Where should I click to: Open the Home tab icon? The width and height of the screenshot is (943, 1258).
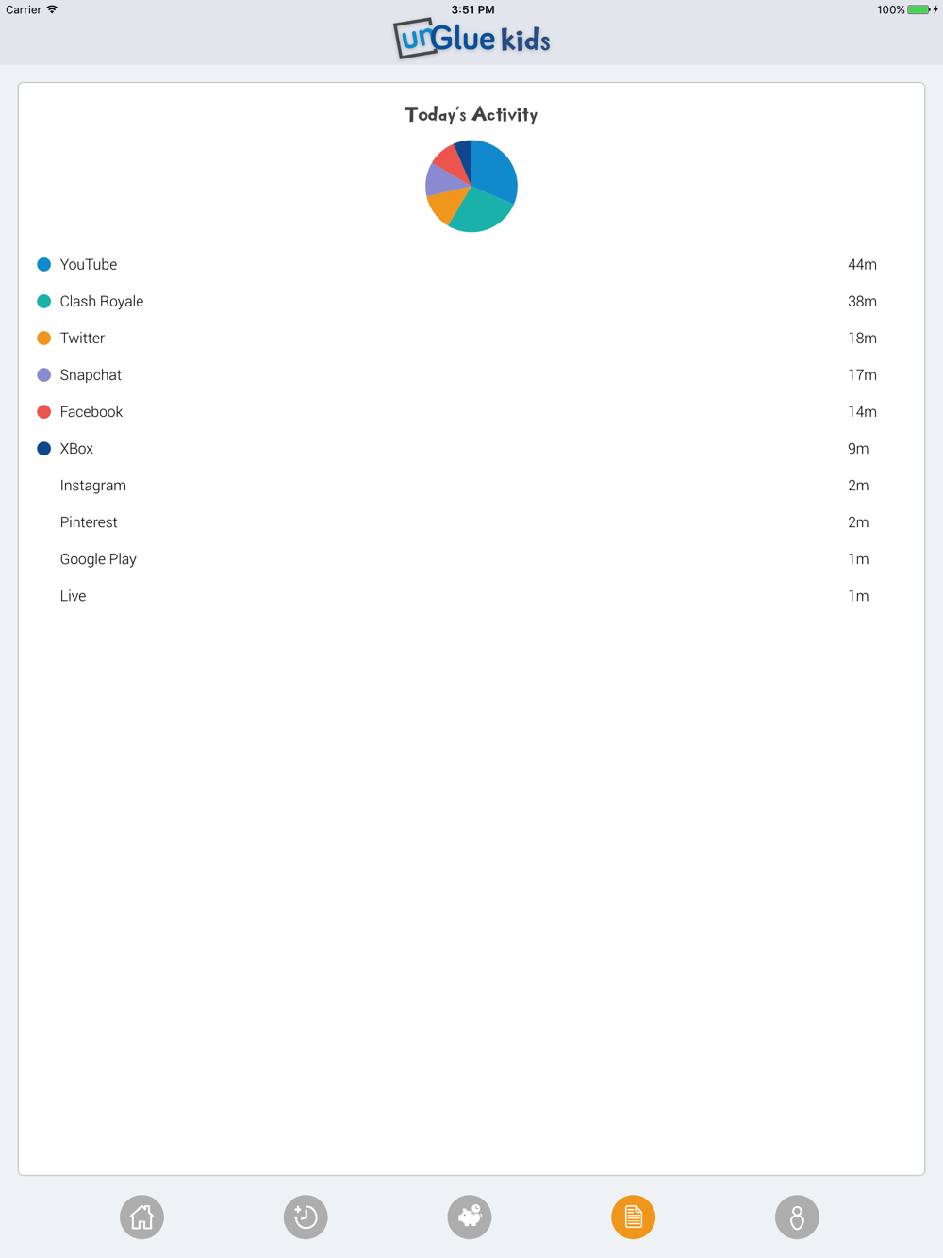coord(141,1217)
